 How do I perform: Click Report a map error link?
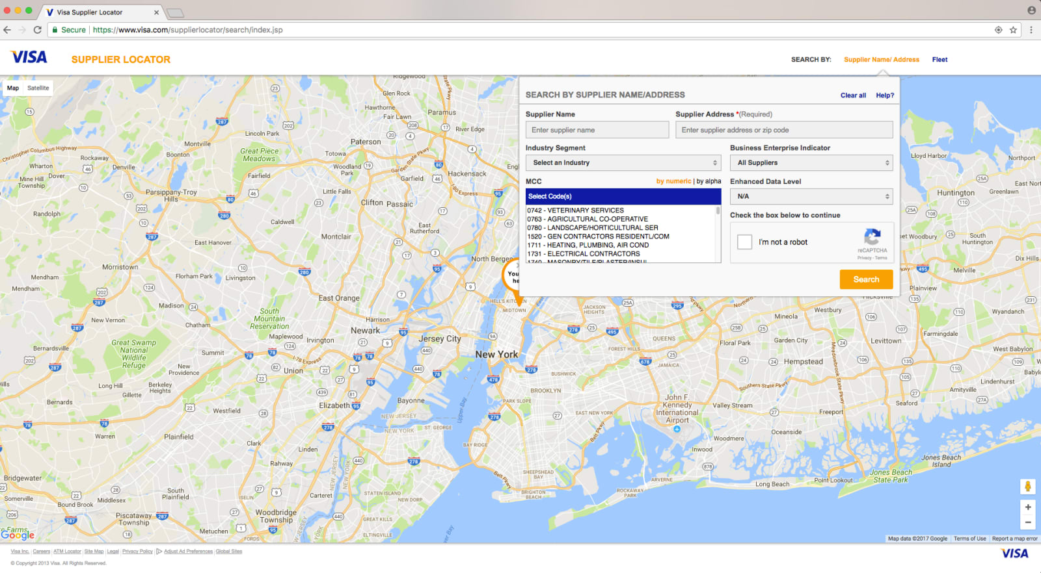[x=1014, y=539]
